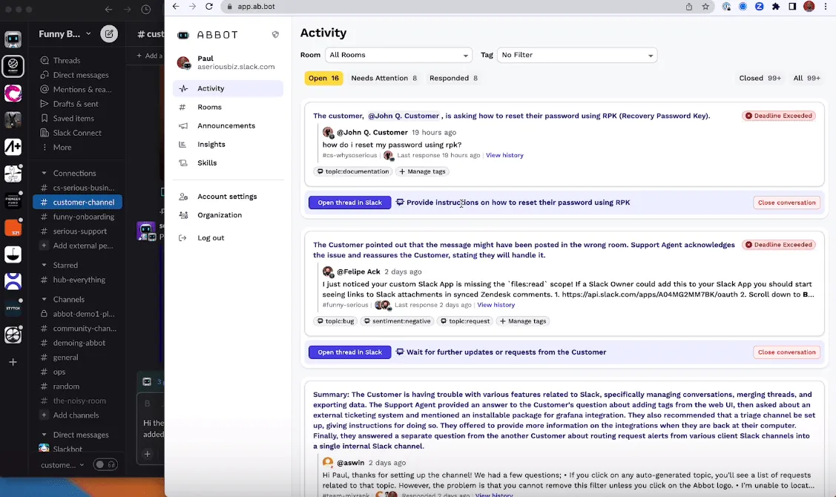Viewport: 836px width, 497px height.
Task: Click the browser three-dot menu
Action: tap(826, 7)
